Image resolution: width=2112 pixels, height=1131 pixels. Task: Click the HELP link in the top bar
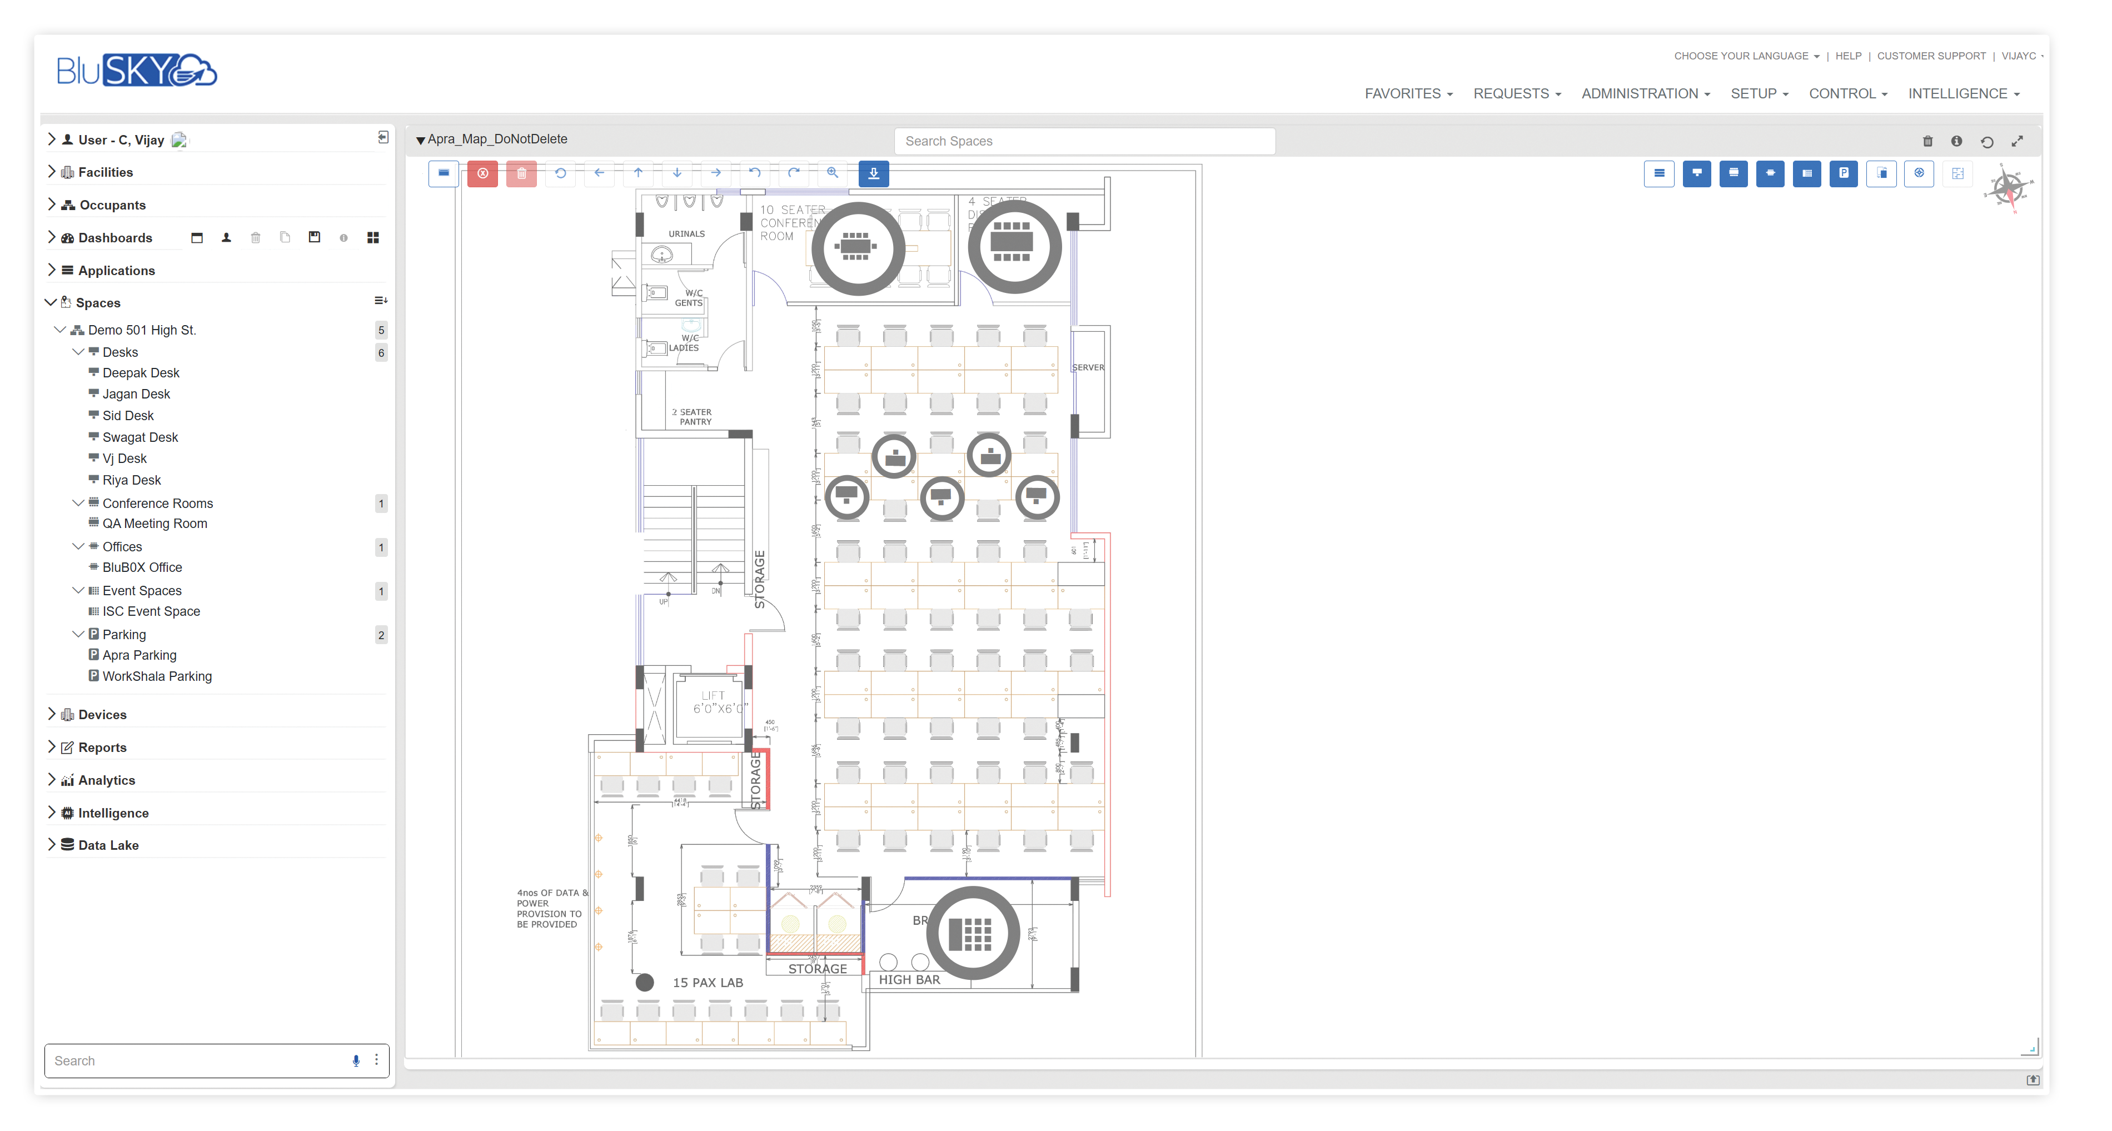(x=1848, y=56)
